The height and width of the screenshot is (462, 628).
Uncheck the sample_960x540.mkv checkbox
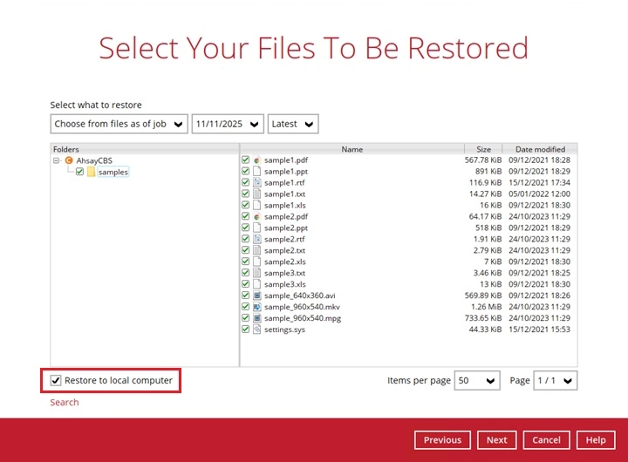245,306
